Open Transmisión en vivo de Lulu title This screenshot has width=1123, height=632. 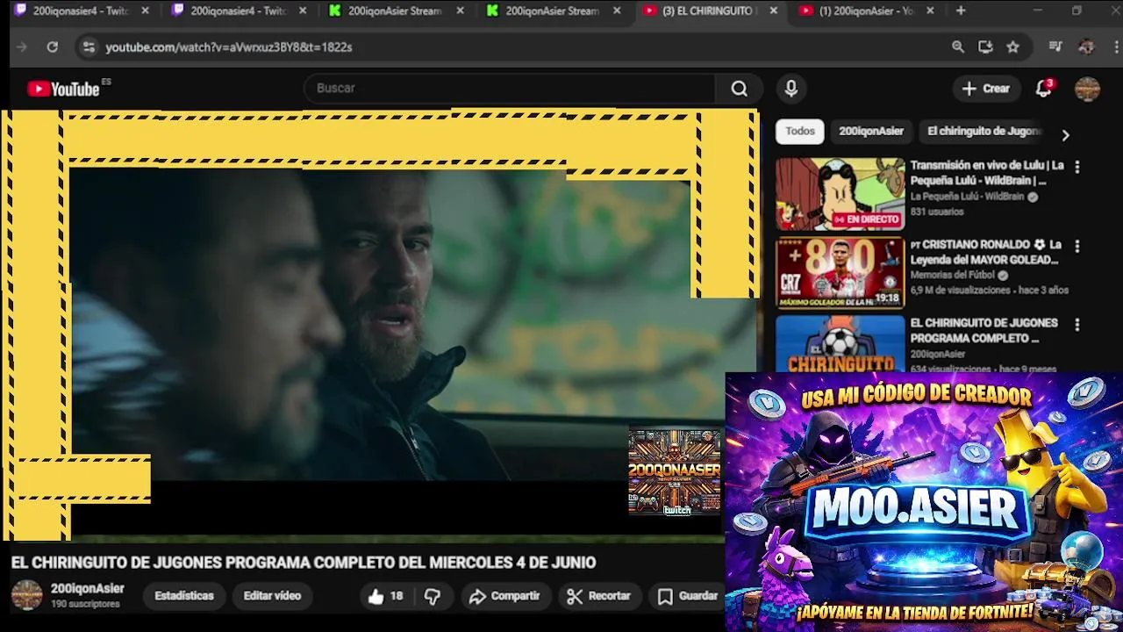[x=987, y=173]
